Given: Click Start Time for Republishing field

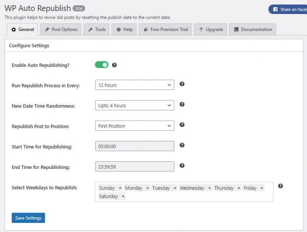Looking at the screenshot, I should tap(135, 146).
